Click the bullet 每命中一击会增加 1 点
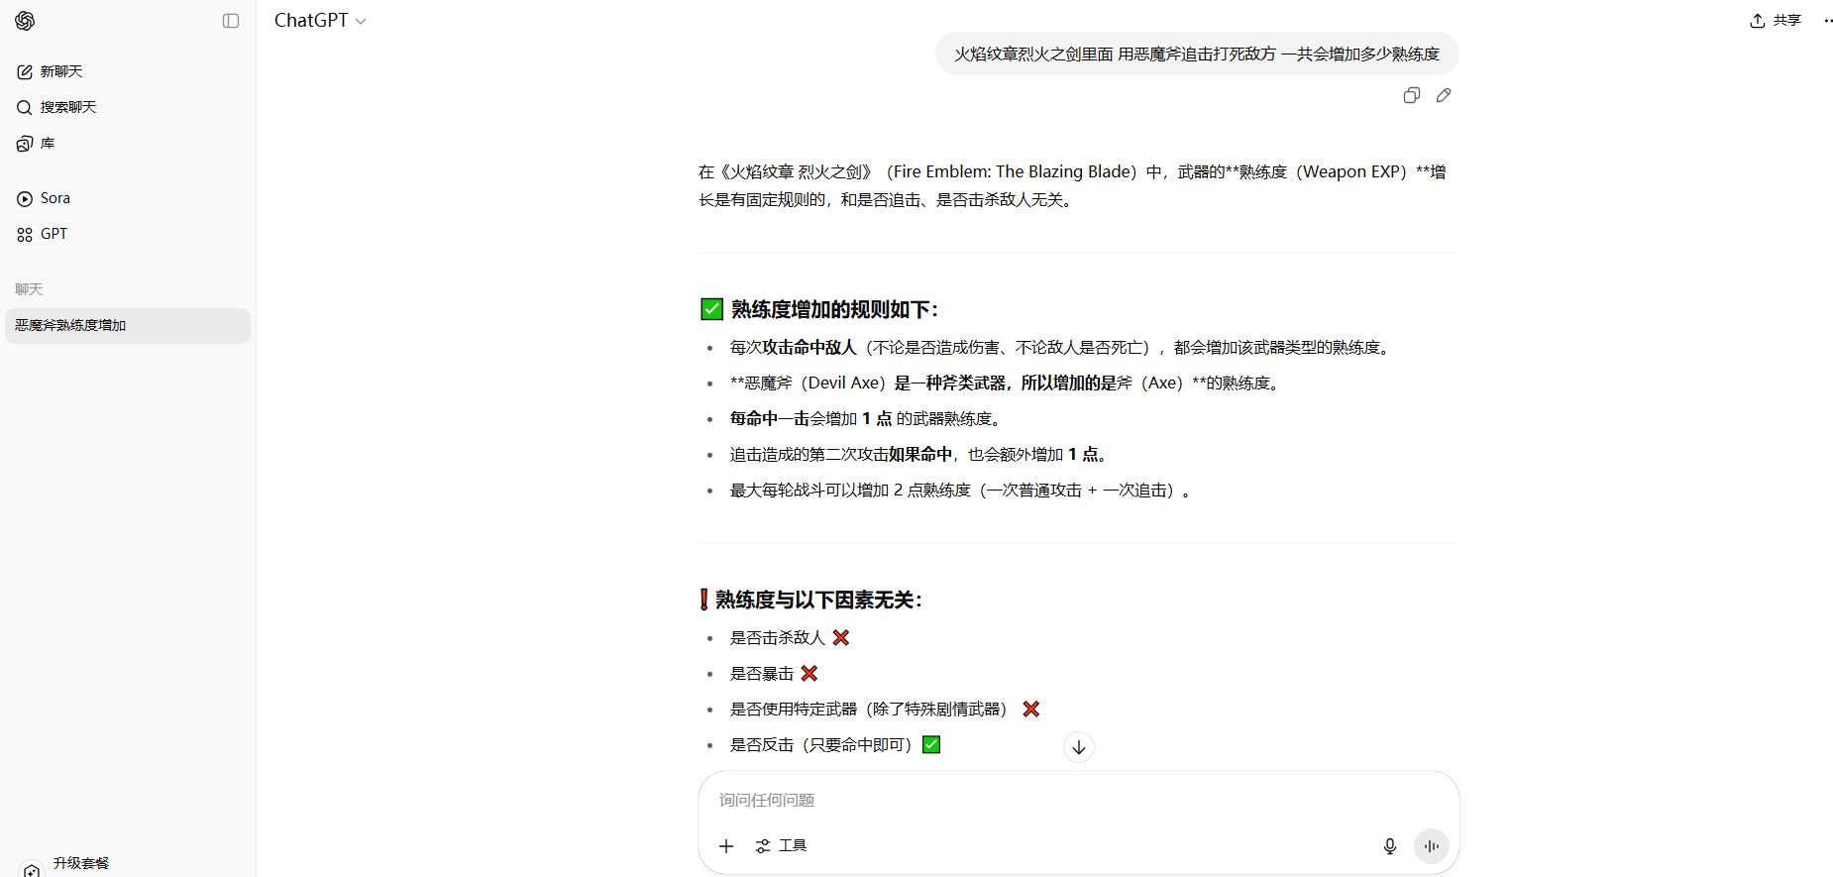Viewport: 1833px width, 877px height. pos(868,419)
